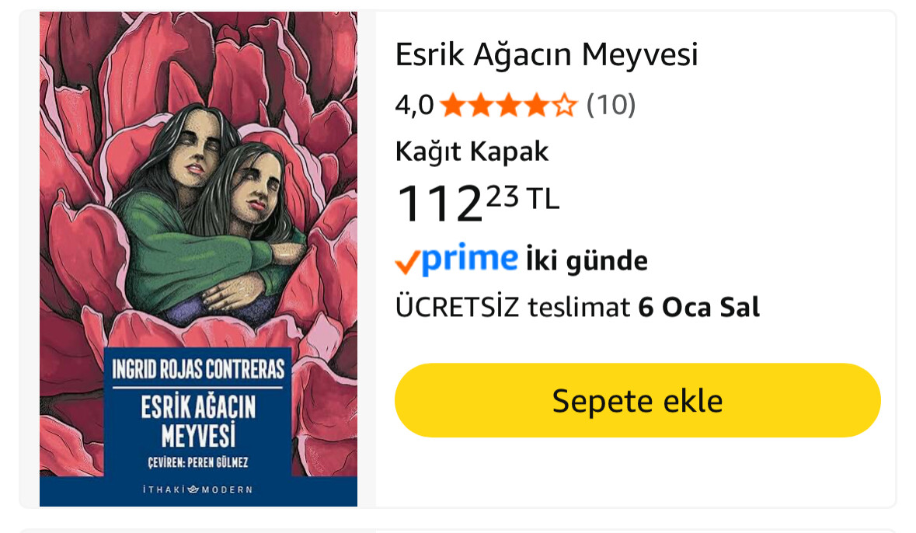Click the prime checkmark icon
916x533 pixels.
[x=407, y=262]
